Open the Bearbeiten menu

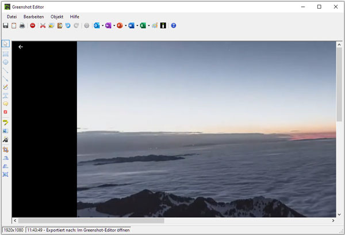tap(33, 17)
